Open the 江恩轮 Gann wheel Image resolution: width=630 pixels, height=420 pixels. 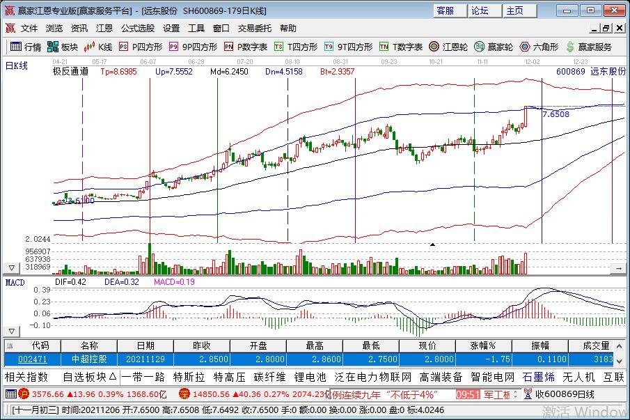click(448, 47)
